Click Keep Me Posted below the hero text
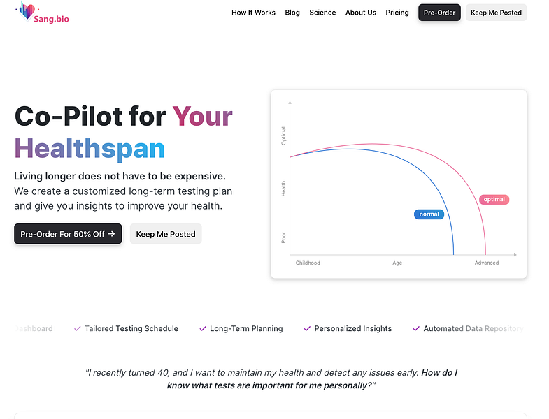This screenshot has height=419, width=549. click(x=166, y=234)
